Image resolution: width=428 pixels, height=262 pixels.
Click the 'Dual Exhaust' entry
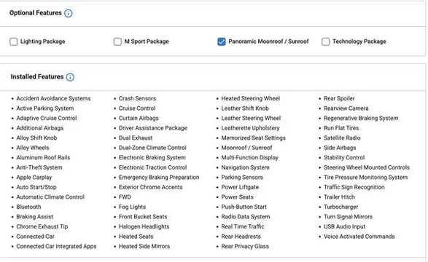pos(136,138)
